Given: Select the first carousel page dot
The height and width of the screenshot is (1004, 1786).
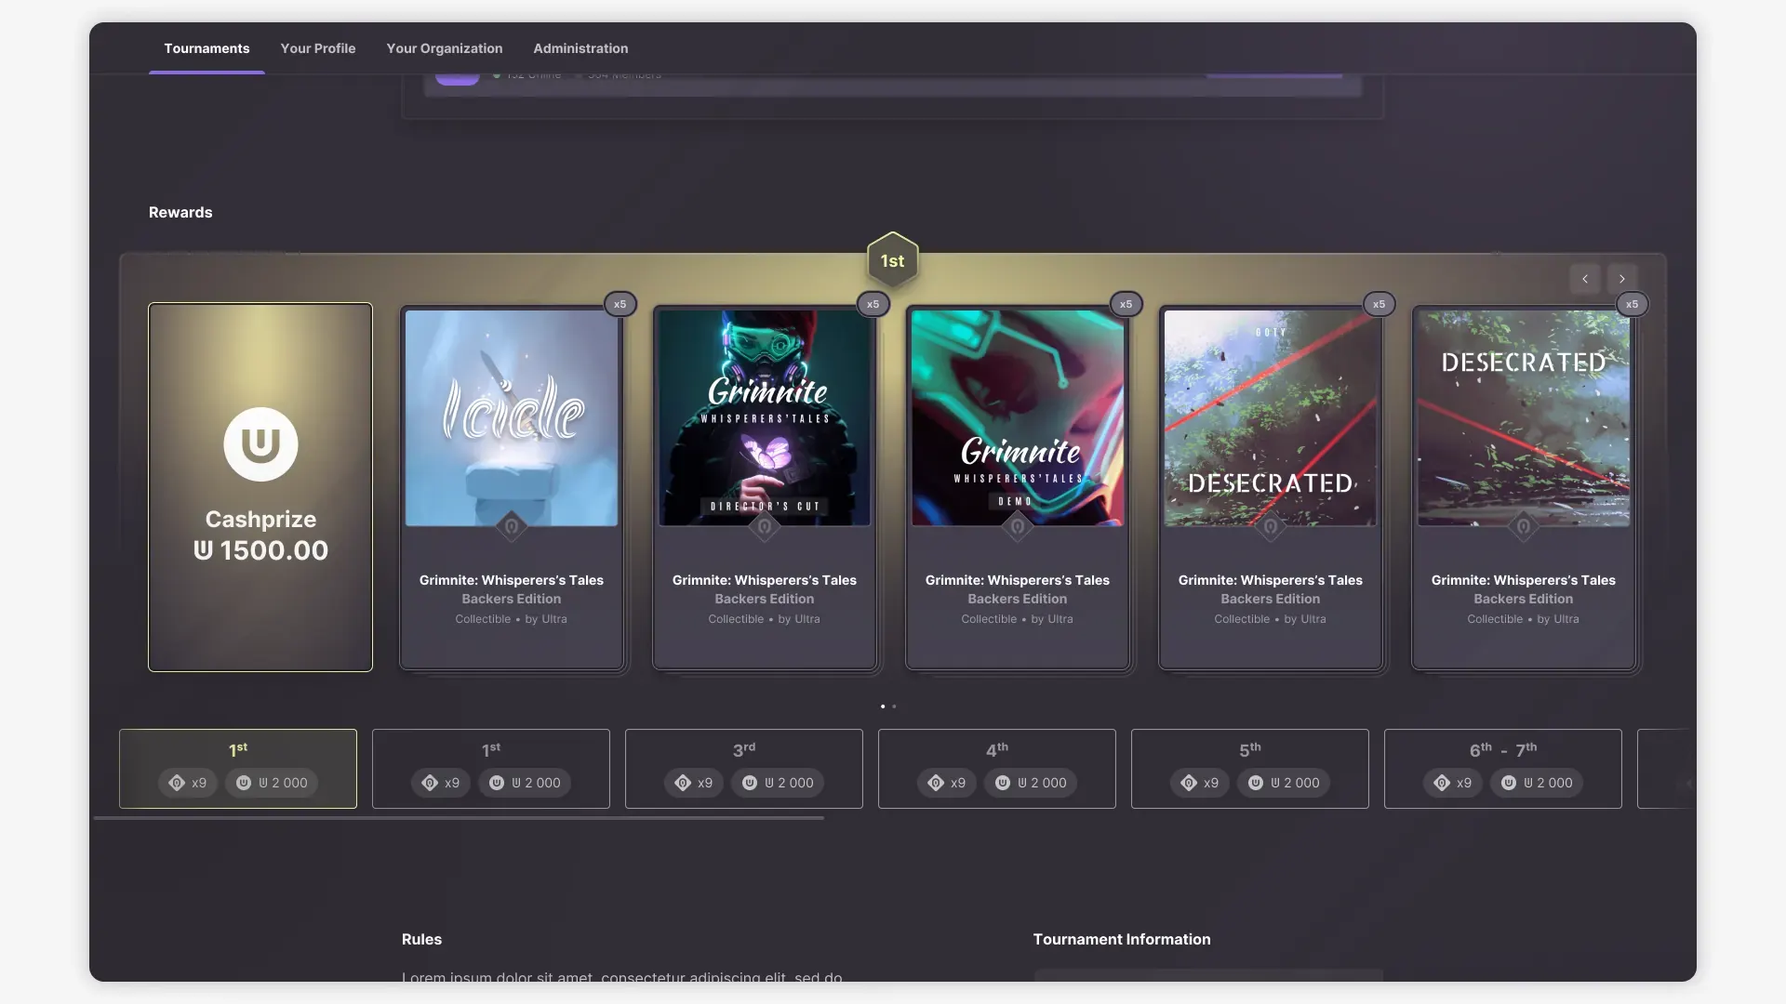Looking at the screenshot, I should (883, 707).
